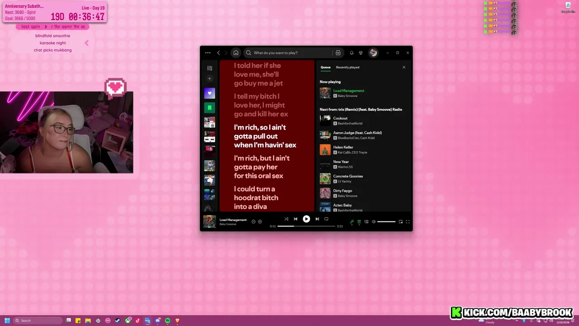
Task: Open Xbox app from the taskbar
Action: point(128,321)
